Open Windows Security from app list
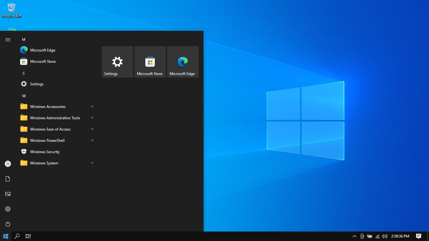 (x=57, y=152)
